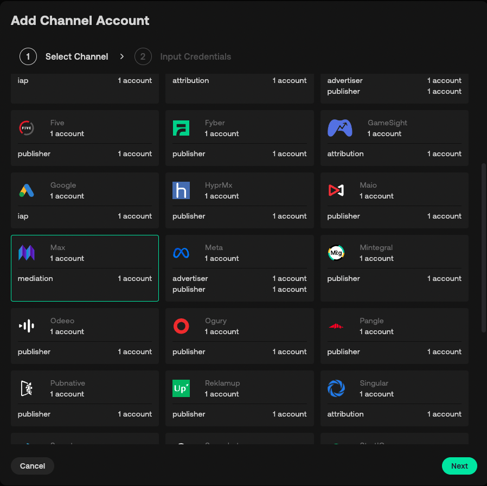The height and width of the screenshot is (486, 487).
Task: Click the Singular channel name
Action: [374, 383]
